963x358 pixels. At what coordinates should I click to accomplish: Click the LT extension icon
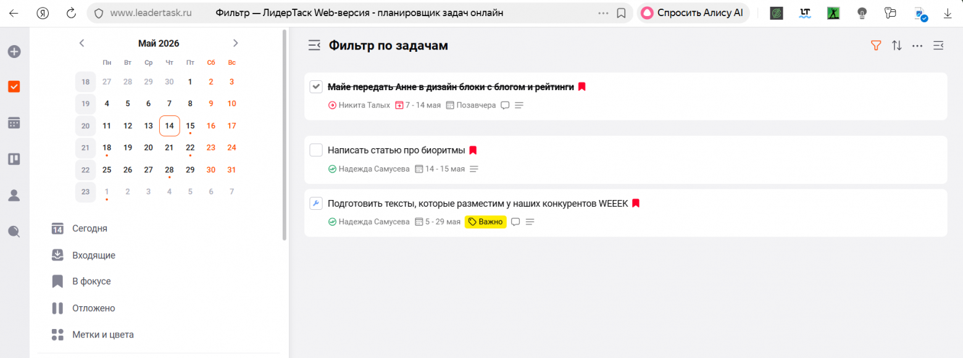pos(805,13)
